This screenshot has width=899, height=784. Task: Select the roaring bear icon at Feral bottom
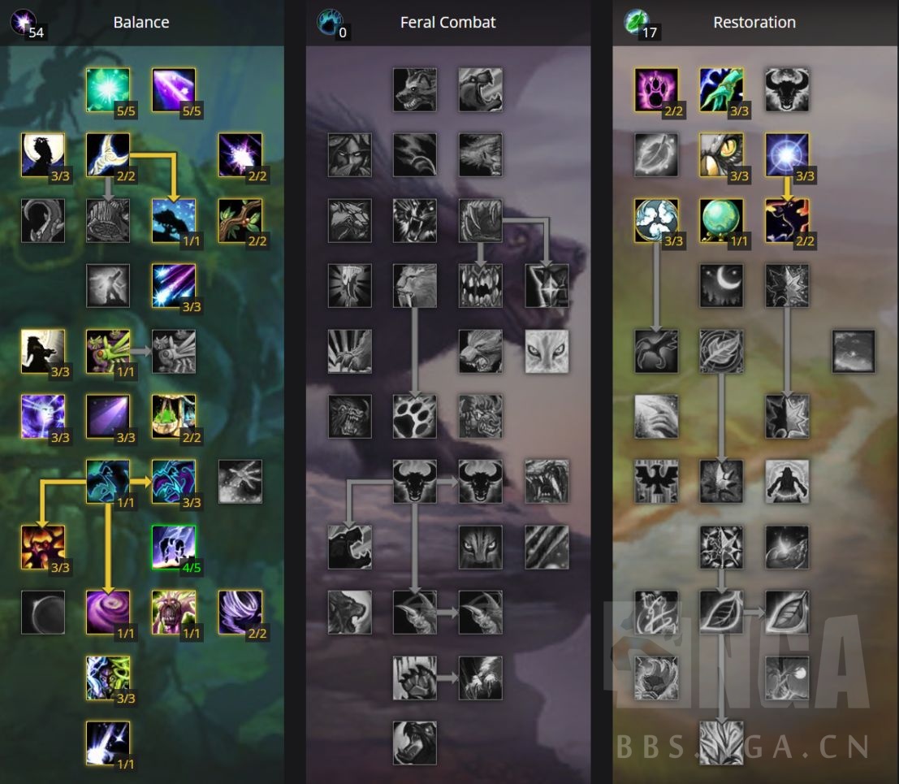point(414,743)
